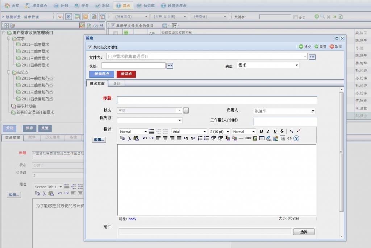Expand the 负责人 dropdown
This screenshot has height=248, width=371.
point(284,111)
